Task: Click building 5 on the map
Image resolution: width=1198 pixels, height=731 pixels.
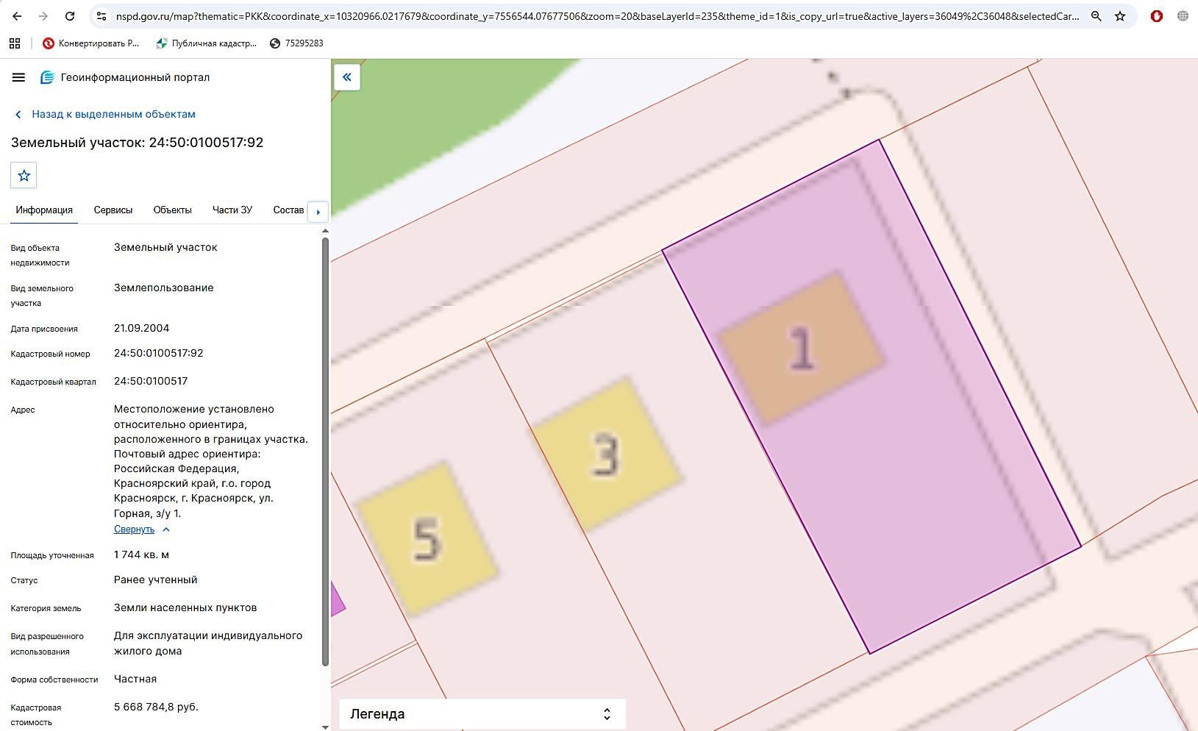Action: click(426, 539)
